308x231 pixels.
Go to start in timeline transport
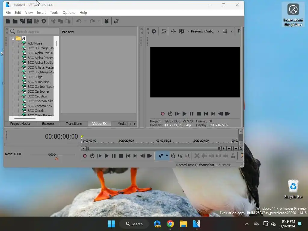(128, 156)
